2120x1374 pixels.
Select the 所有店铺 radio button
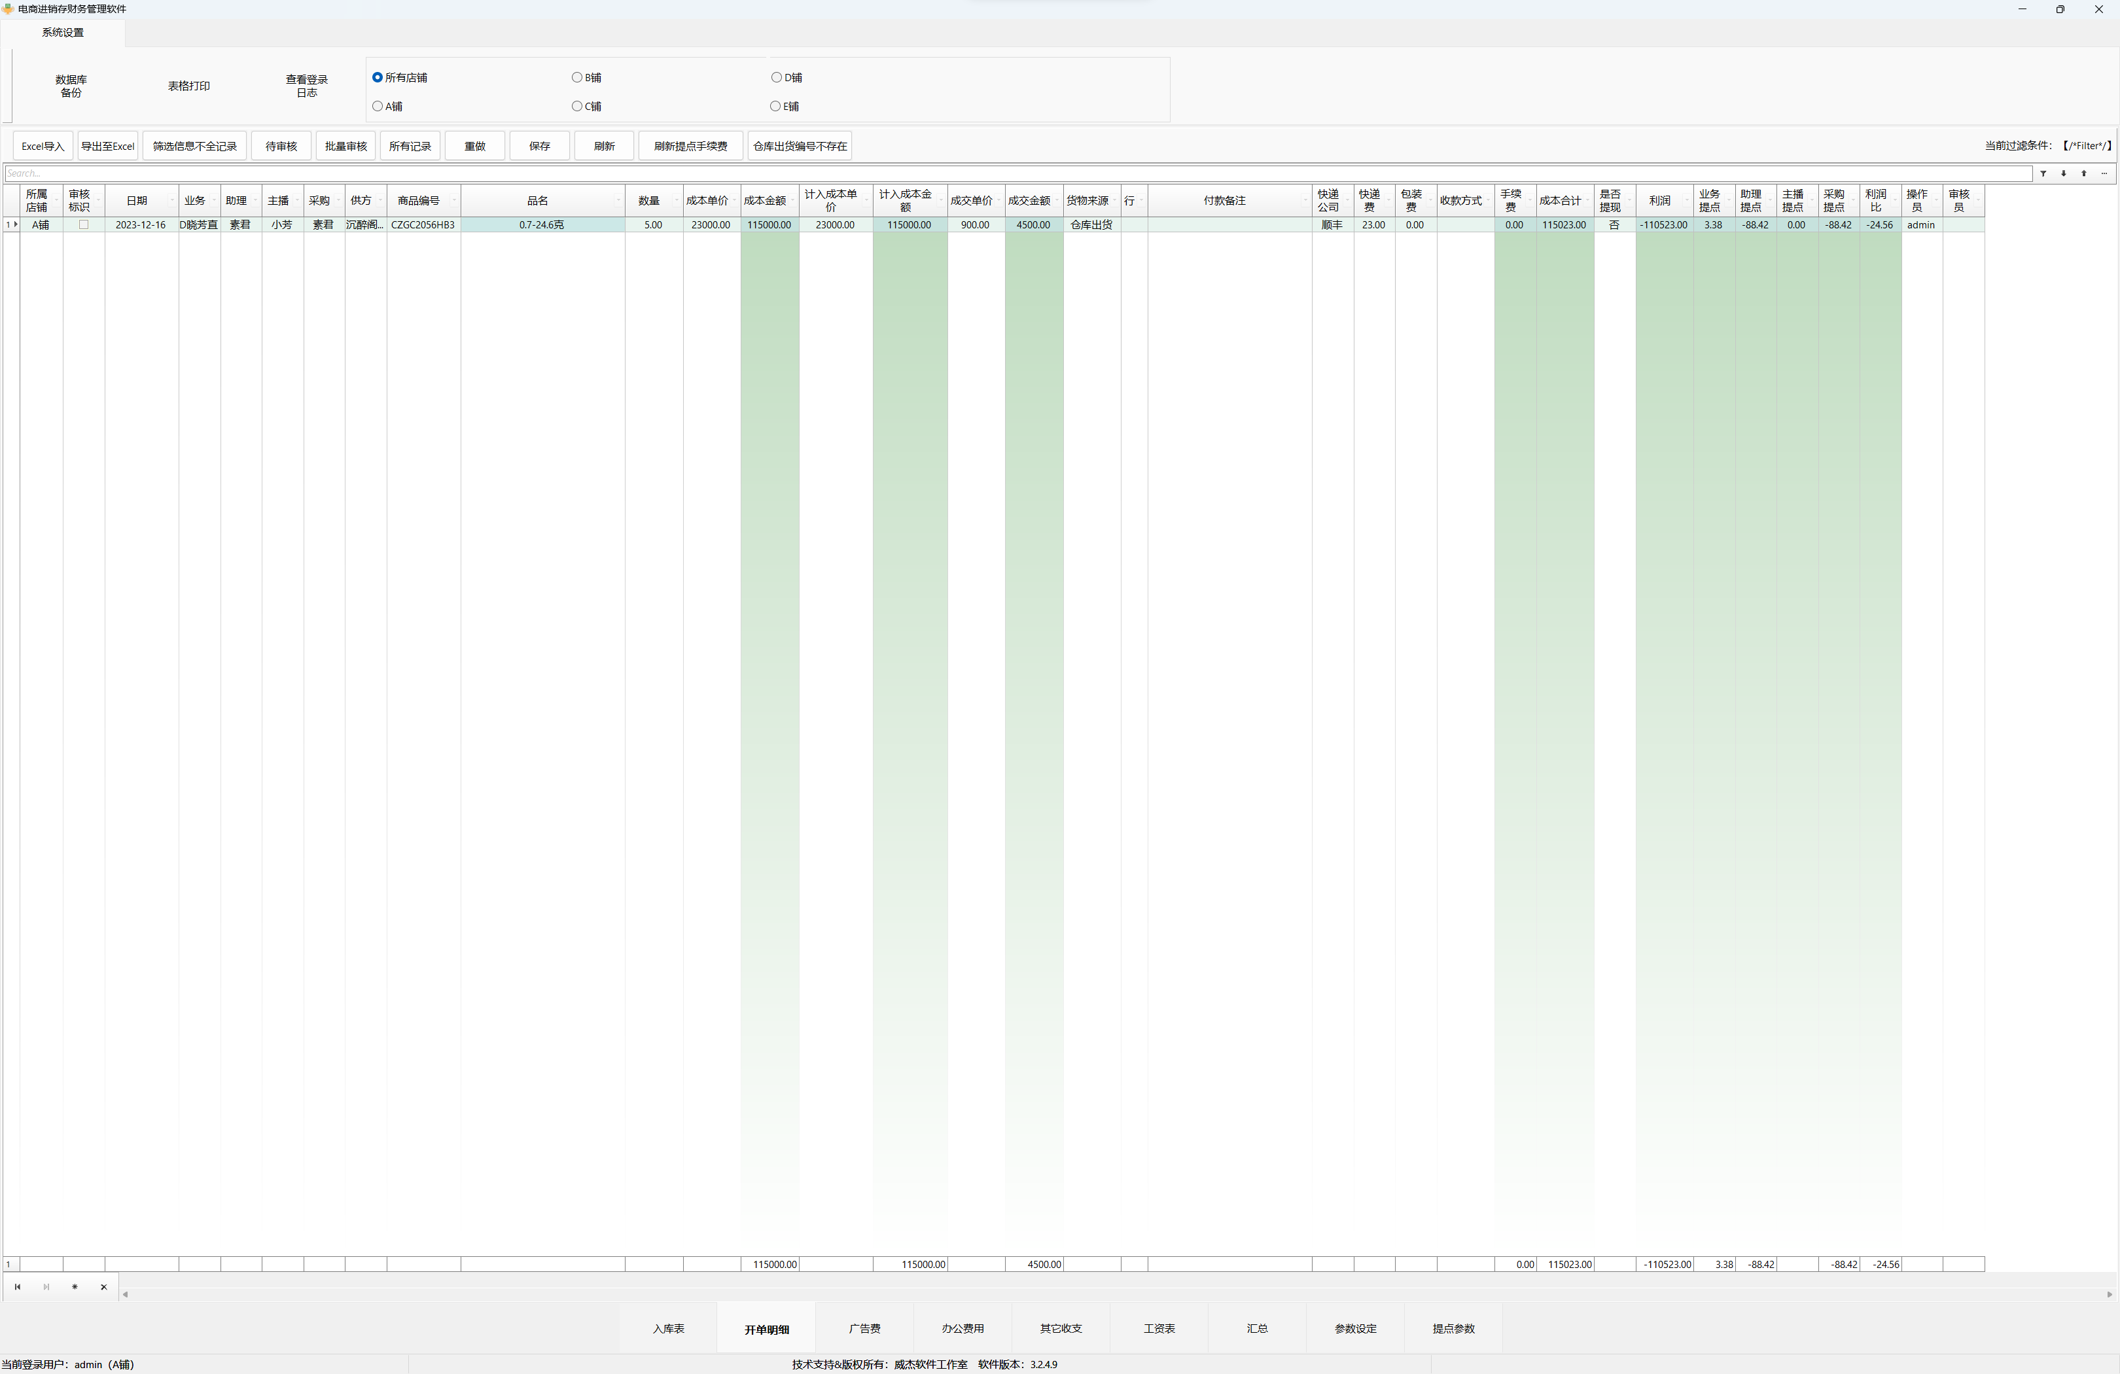point(378,77)
